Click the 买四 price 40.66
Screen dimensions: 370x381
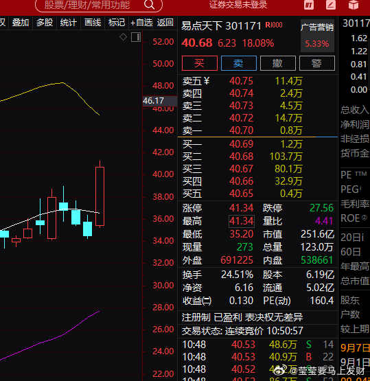[x=241, y=181]
